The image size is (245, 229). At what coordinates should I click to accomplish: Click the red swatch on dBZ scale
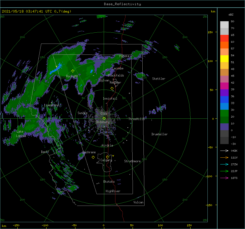224,38
